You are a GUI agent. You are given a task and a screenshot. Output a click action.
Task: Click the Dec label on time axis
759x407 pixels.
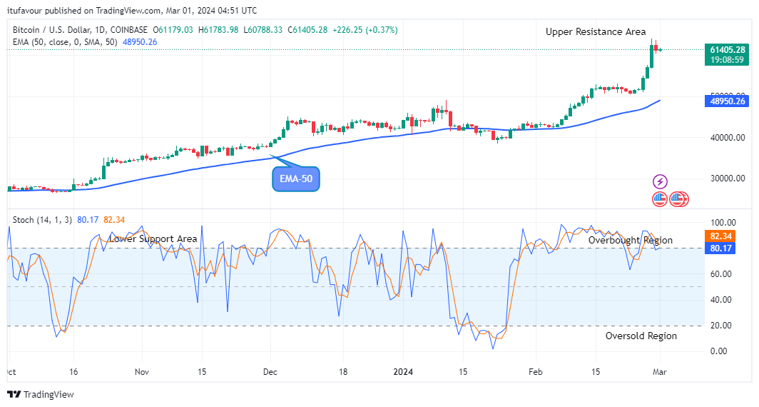[270, 372]
